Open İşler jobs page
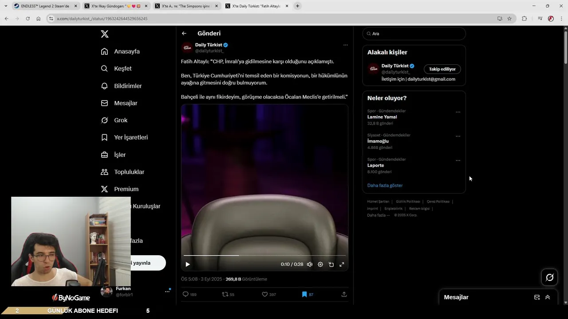Viewport: 568px width, 319px height. click(113, 155)
